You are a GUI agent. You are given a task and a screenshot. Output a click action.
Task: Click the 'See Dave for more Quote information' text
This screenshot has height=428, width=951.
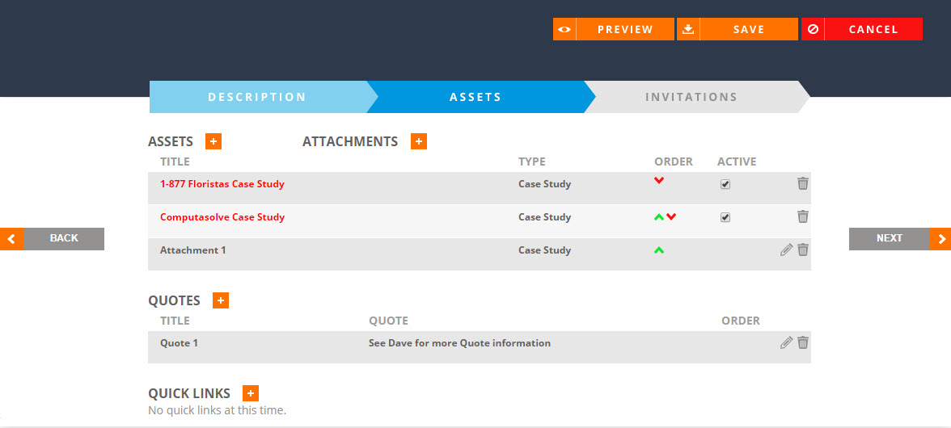[x=459, y=343]
